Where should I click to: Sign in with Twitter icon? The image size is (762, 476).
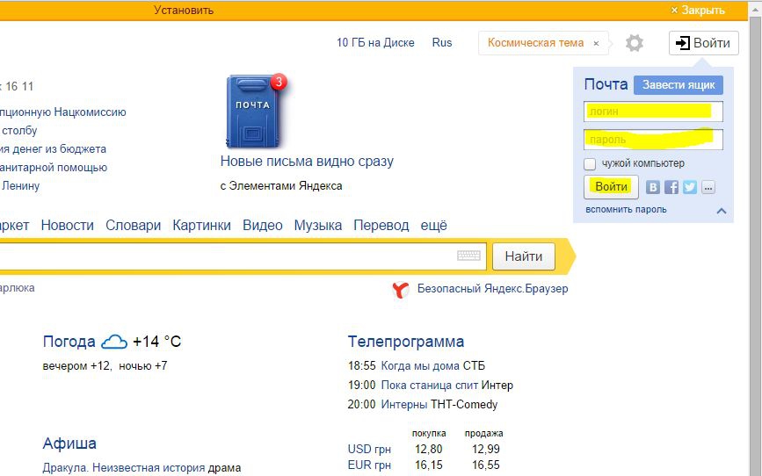tap(690, 187)
